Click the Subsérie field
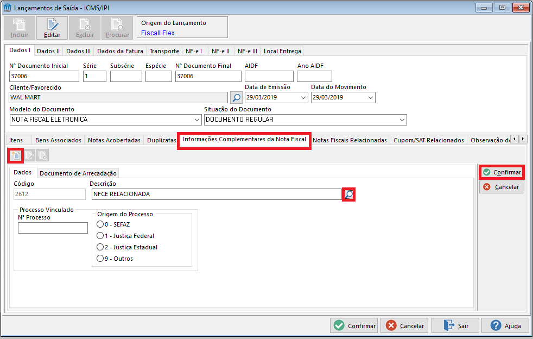Screen dimensions: 533x339 point(126,76)
